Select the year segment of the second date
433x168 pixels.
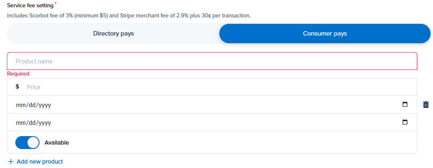point(44,123)
